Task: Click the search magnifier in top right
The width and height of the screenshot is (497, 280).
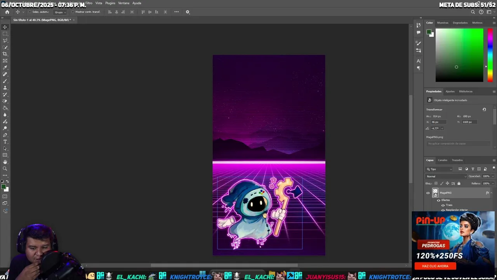Action: pyautogui.click(x=473, y=12)
